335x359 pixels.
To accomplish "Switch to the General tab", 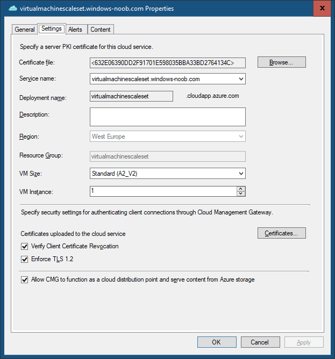I will [x=25, y=30].
